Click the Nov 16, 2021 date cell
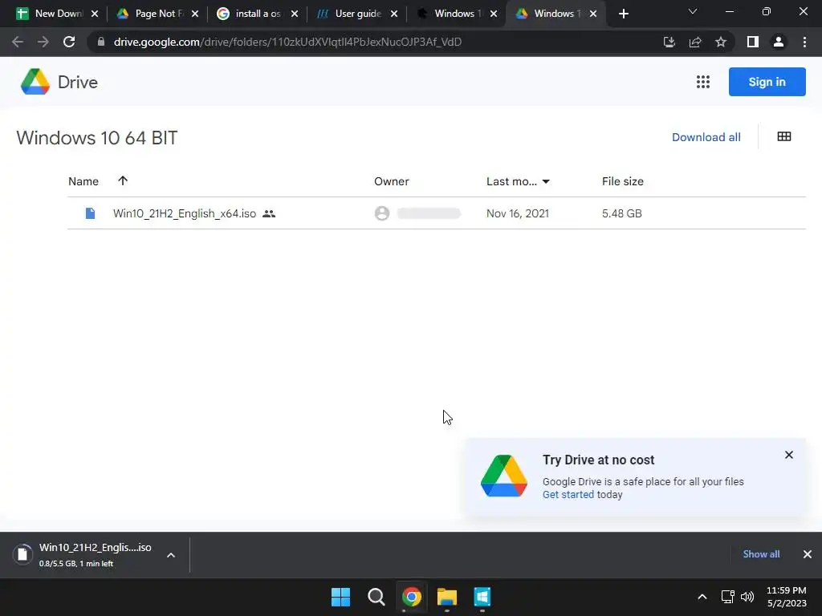Image resolution: width=822 pixels, height=616 pixels. [518, 213]
